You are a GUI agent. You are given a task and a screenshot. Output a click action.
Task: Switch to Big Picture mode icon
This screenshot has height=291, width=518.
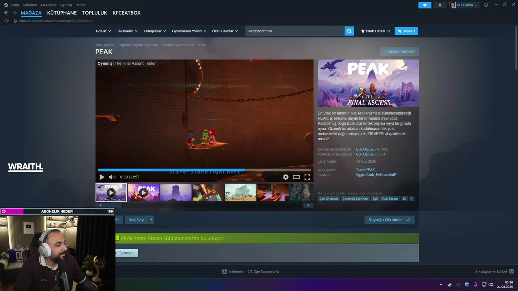point(486,5)
